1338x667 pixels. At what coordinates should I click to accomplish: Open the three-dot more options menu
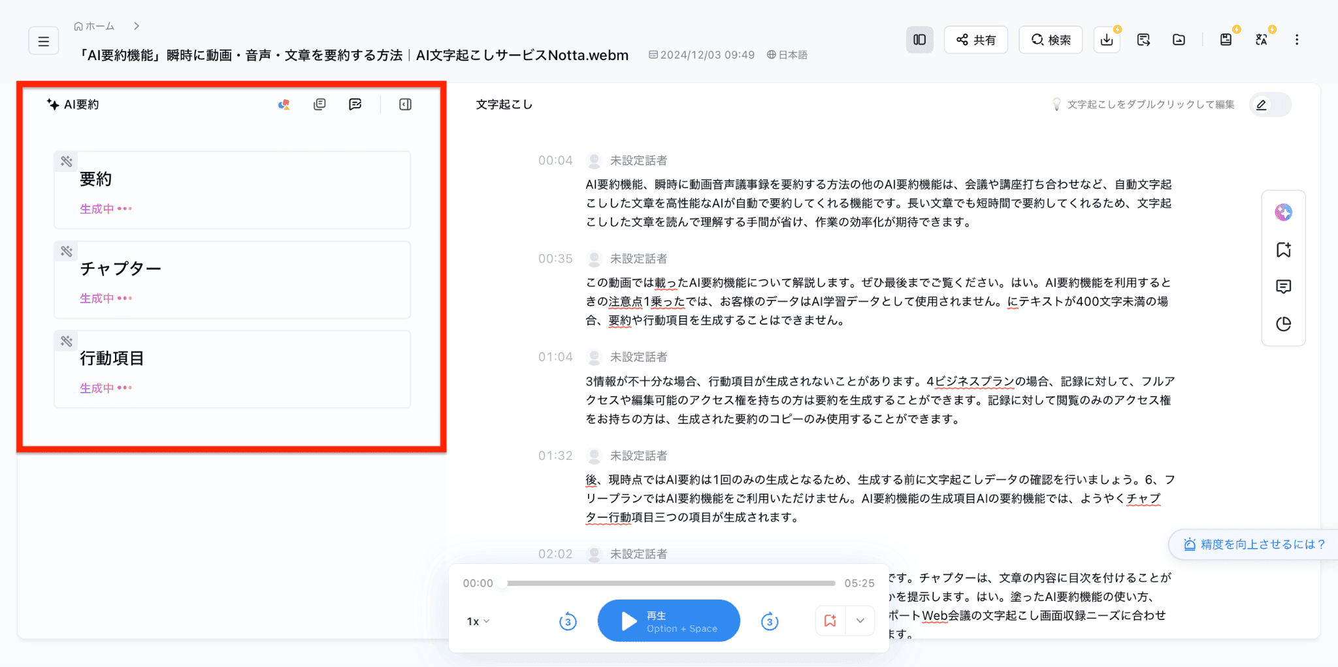click(1297, 40)
